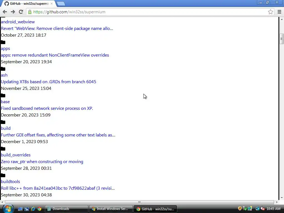Click the date 'December 1, 2023 09:53'
Image resolution: width=284 pixels, height=213 pixels.
coord(24,142)
